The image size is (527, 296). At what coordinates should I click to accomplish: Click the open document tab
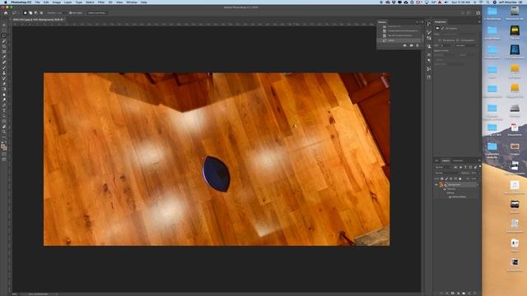point(38,20)
